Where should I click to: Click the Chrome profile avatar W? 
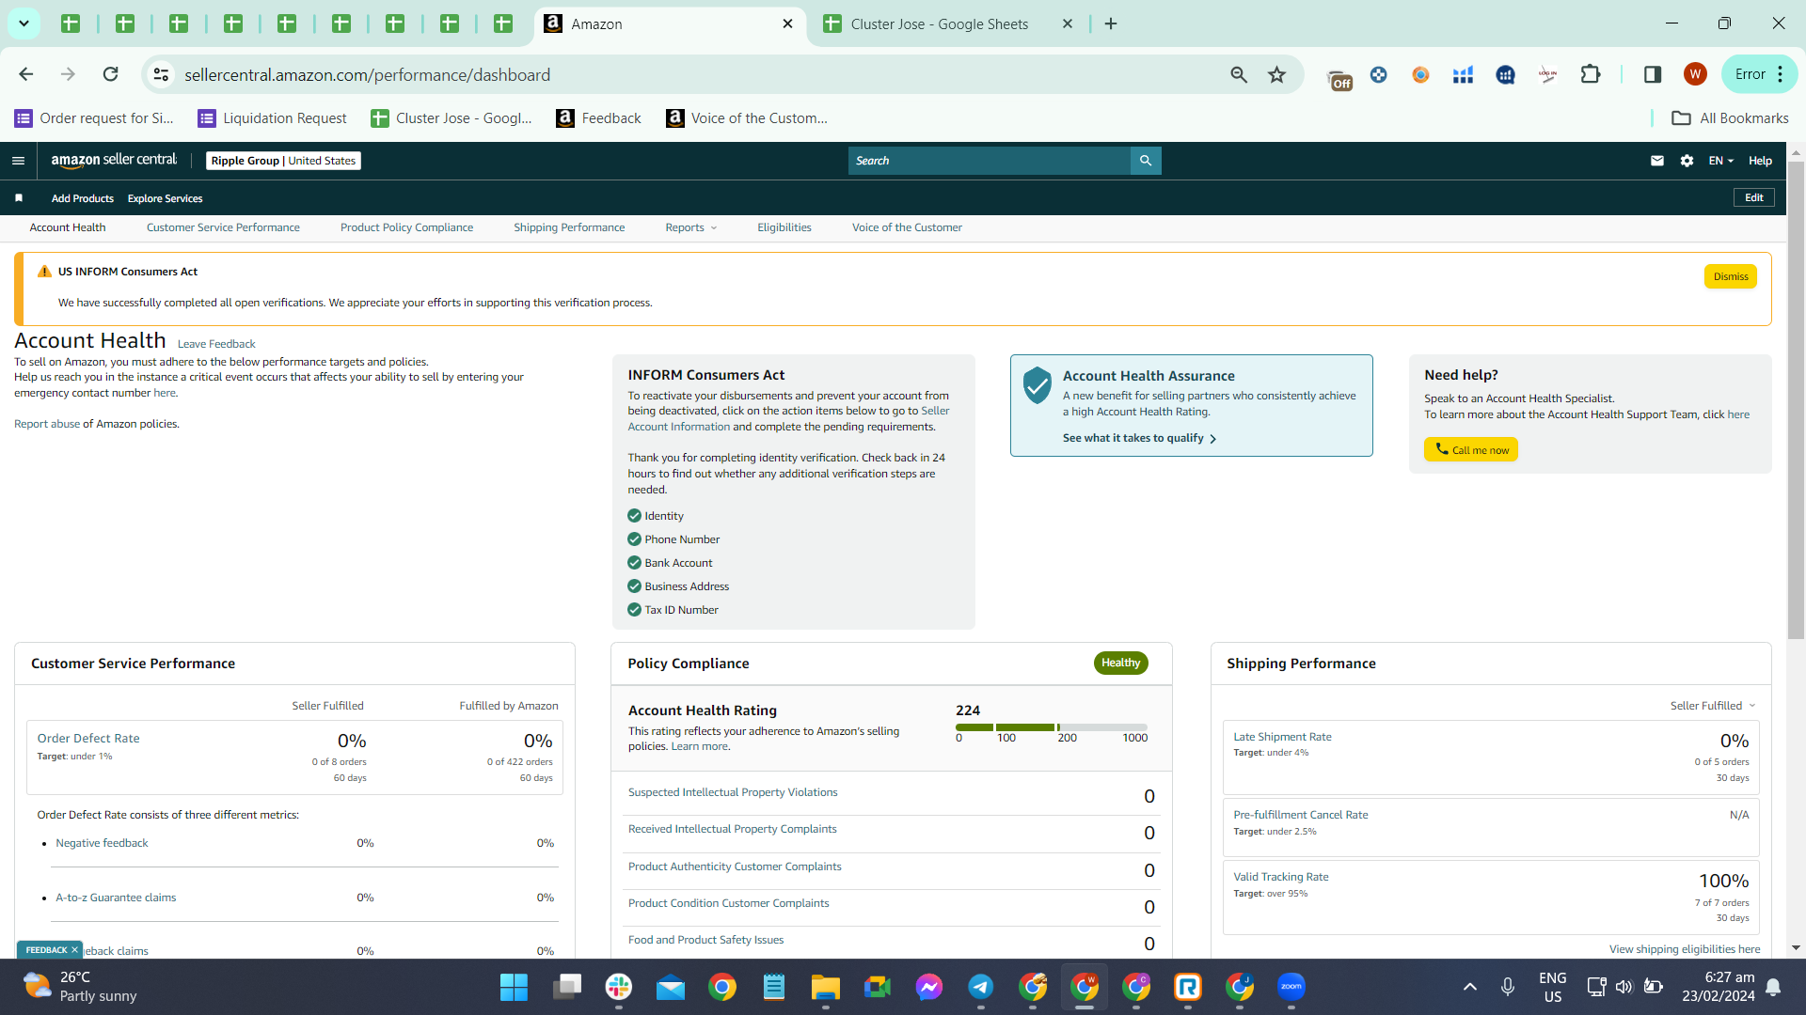click(x=1695, y=74)
